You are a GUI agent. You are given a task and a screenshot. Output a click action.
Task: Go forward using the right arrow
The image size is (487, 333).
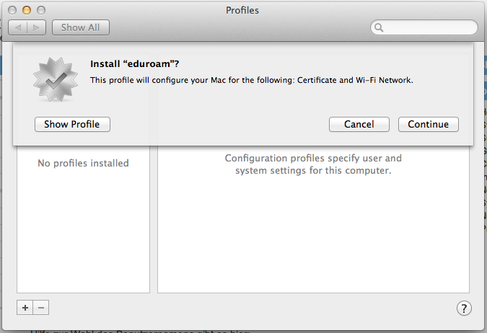37,27
